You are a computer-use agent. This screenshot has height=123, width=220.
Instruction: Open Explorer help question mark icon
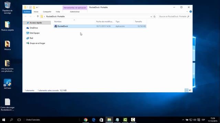pyautogui.click(x=190, y=12)
